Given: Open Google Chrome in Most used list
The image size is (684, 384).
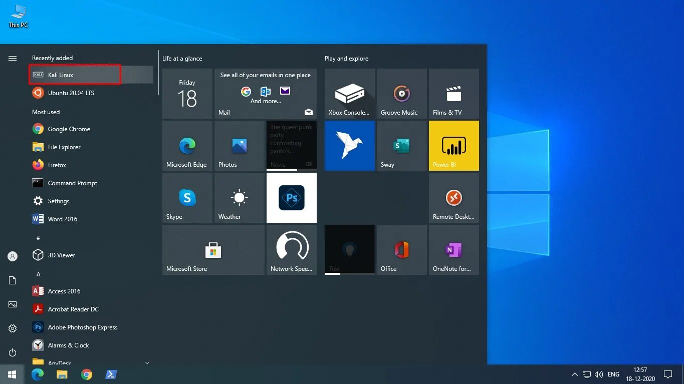Looking at the screenshot, I should point(91,129).
